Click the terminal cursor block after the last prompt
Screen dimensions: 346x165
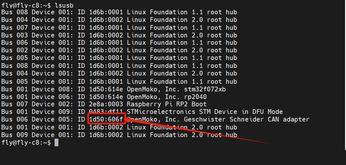(x=56, y=142)
